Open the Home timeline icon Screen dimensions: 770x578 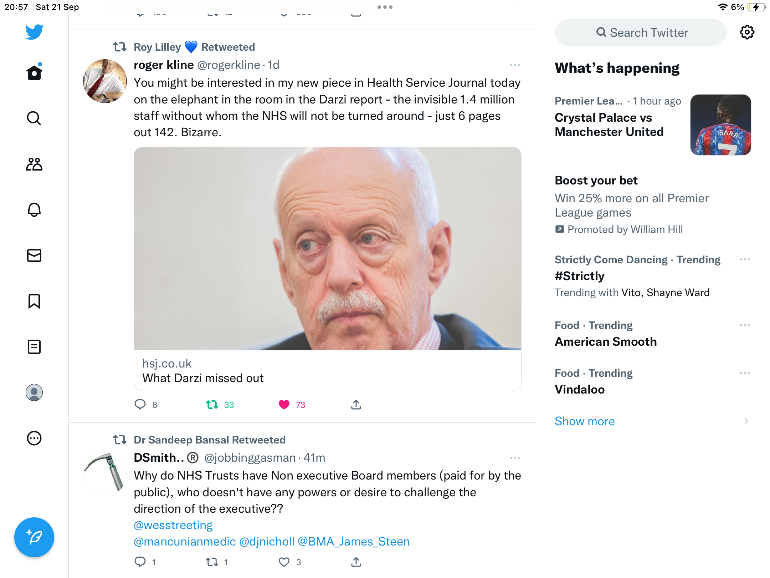[x=34, y=72]
